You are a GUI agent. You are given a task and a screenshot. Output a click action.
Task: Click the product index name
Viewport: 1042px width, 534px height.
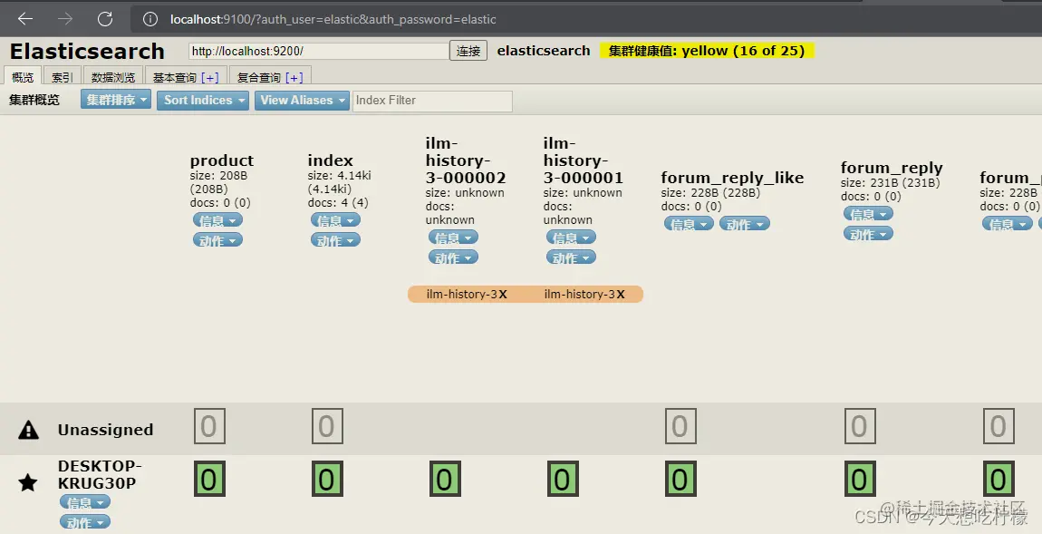pos(222,160)
